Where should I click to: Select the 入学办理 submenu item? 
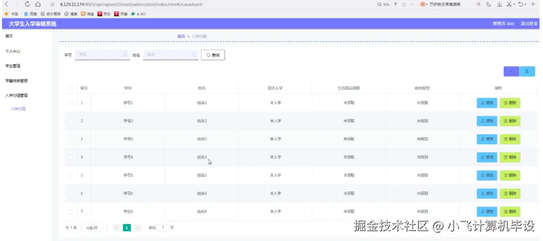(x=18, y=109)
